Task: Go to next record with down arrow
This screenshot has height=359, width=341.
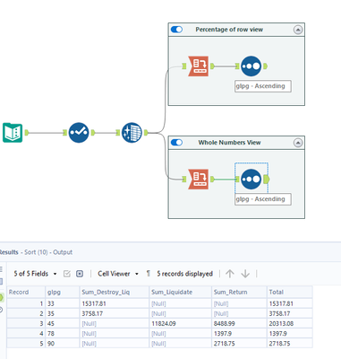Action: (x=245, y=274)
